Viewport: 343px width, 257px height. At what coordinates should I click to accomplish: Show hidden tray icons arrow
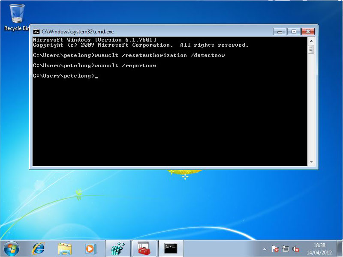(265, 249)
